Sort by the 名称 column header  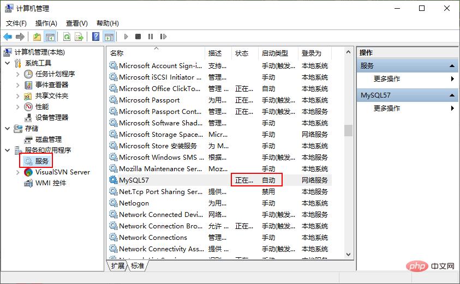coord(156,53)
